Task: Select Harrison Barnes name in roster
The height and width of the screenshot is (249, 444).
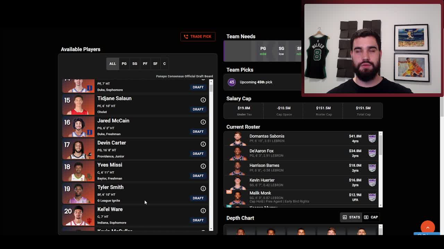Action: coord(264,165)
